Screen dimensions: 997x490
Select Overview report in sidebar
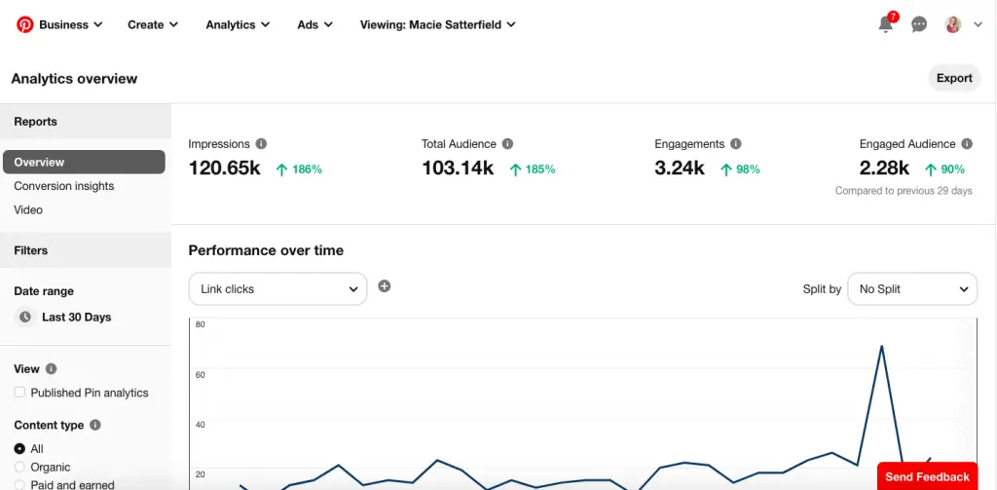coord(84,163)
